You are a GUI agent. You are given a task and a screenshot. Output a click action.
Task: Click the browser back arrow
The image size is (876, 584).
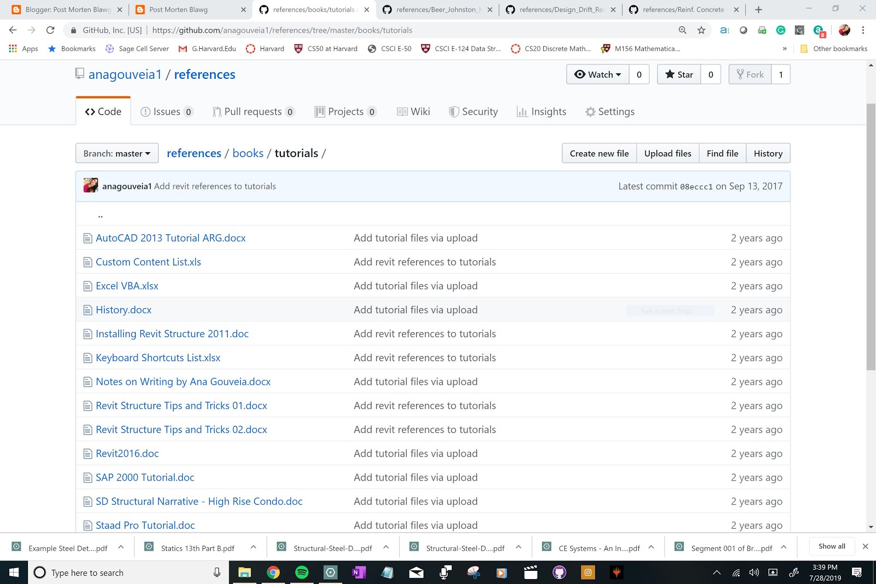pos(13,30)
